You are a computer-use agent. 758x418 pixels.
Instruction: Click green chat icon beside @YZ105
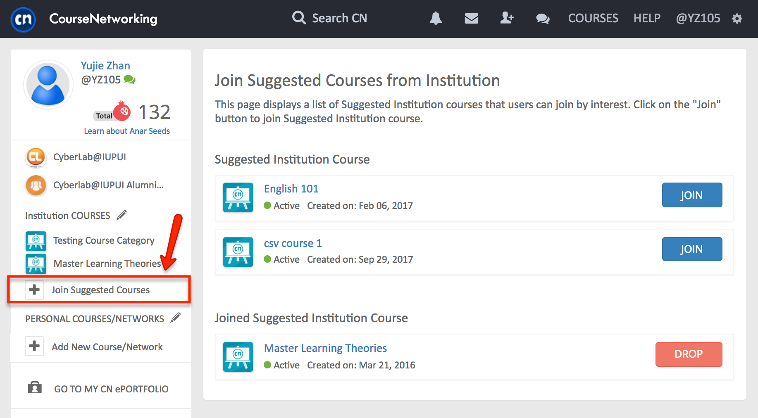coord(129,79)
